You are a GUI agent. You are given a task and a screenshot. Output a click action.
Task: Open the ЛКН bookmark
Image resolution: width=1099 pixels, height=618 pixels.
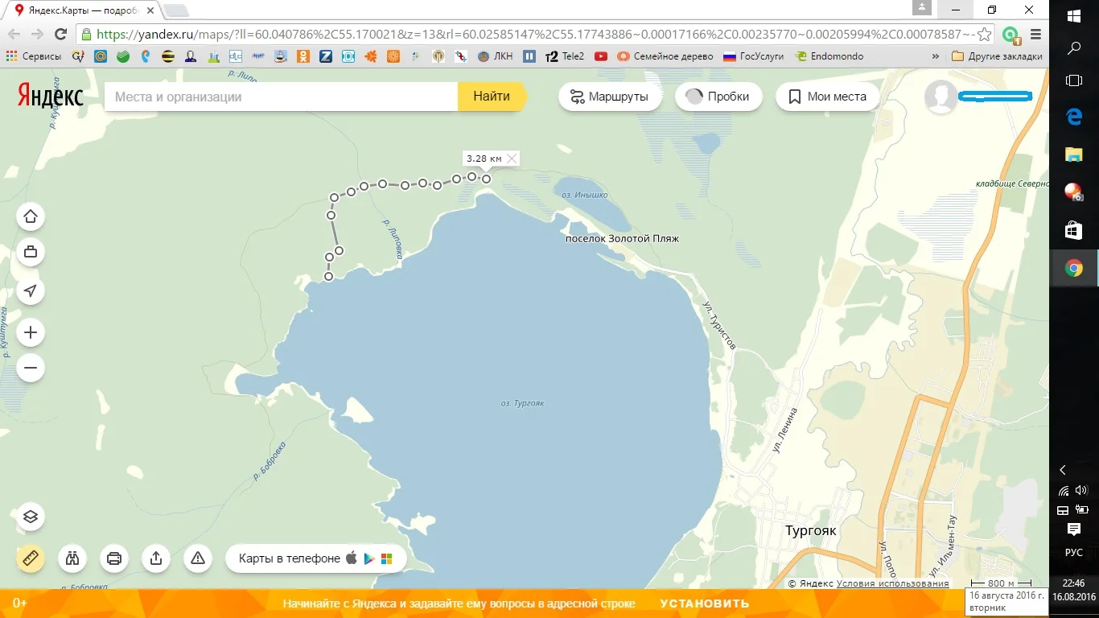coord(495,56)
